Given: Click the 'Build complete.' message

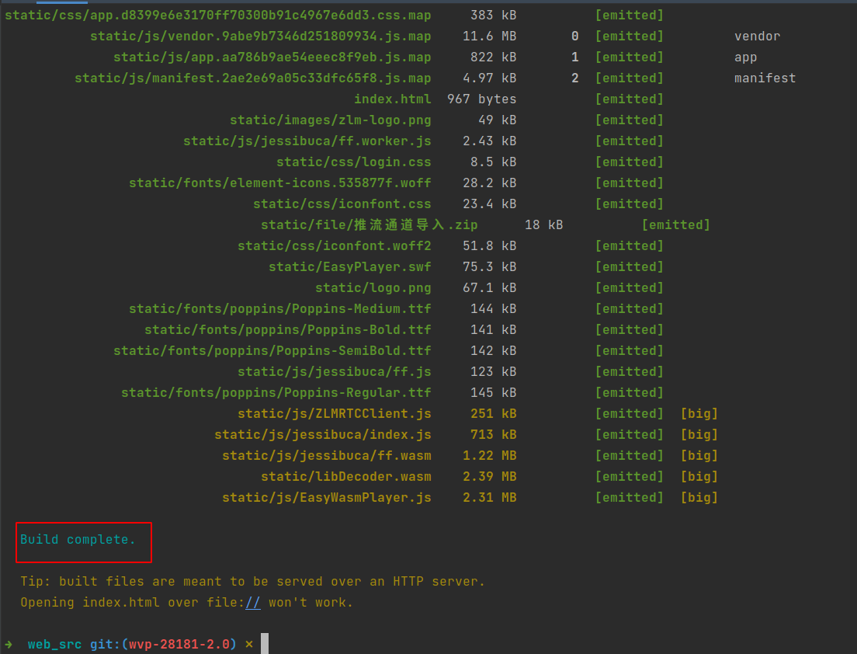Looking at the screenshot, I should click(x=78, y=540).
